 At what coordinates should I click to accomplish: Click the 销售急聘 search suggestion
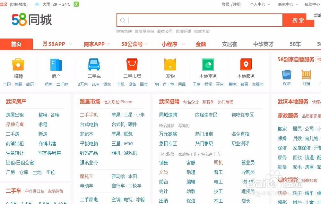coord(124,31)
